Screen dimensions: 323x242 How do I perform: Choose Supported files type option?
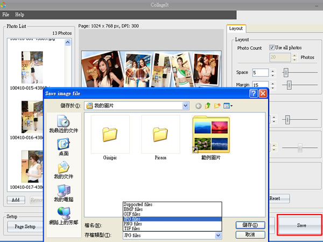click(x=172, y=204)
